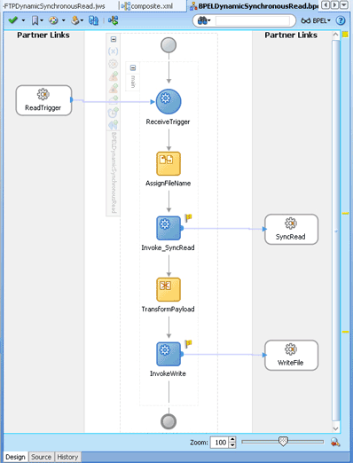Select the AssignFileName assign activity
Image resolution: width=353 pixels, height=463 pixels.
(x=169, y=164)
